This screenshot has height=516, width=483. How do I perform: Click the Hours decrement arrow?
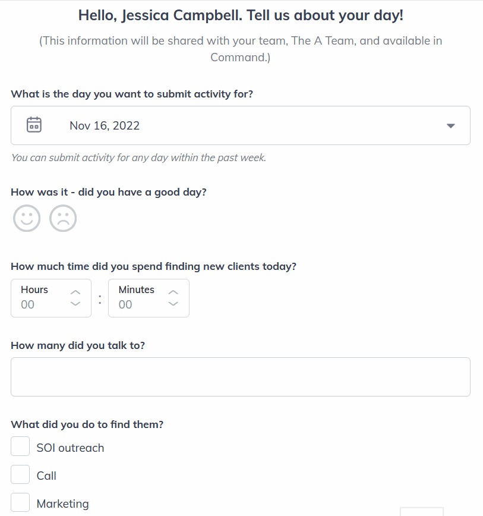(x=75, y=304)
